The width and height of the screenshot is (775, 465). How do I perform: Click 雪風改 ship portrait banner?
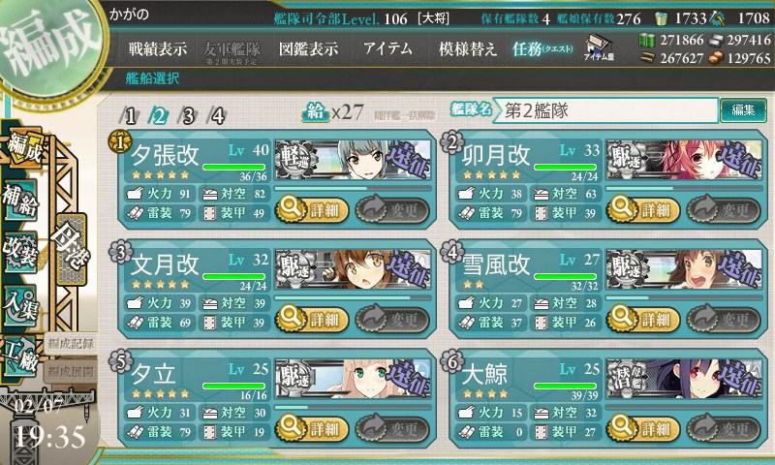tap(684, 269)
